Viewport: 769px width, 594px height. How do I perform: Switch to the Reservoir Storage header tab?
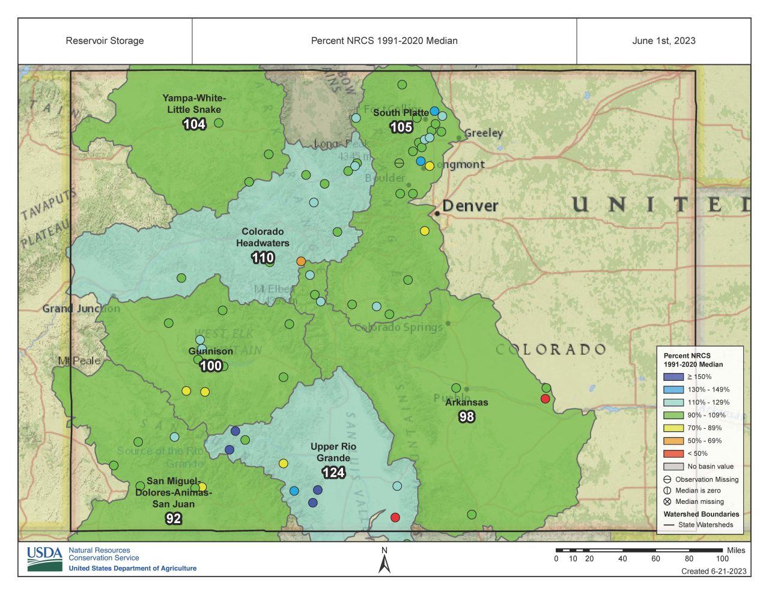105,40
